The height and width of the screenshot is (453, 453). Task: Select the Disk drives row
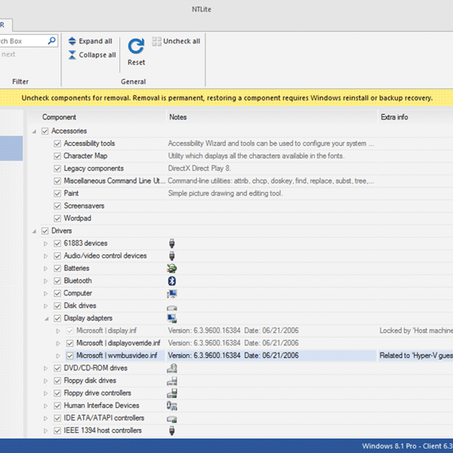click(253, 306)
